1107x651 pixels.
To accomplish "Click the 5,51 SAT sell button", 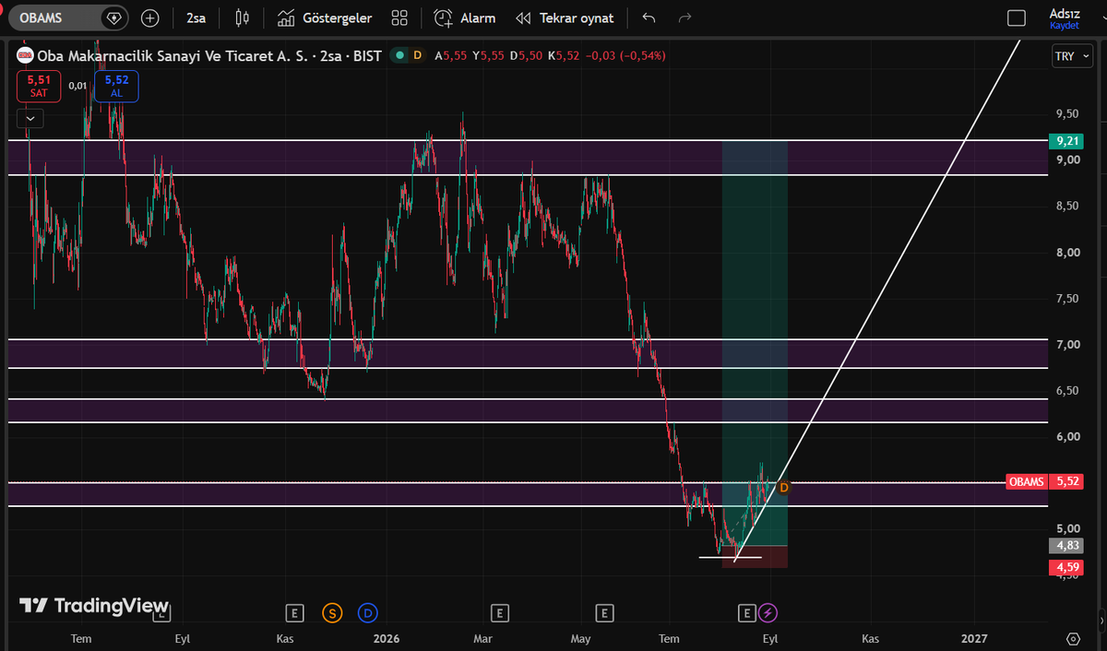I will click(38, 86).
